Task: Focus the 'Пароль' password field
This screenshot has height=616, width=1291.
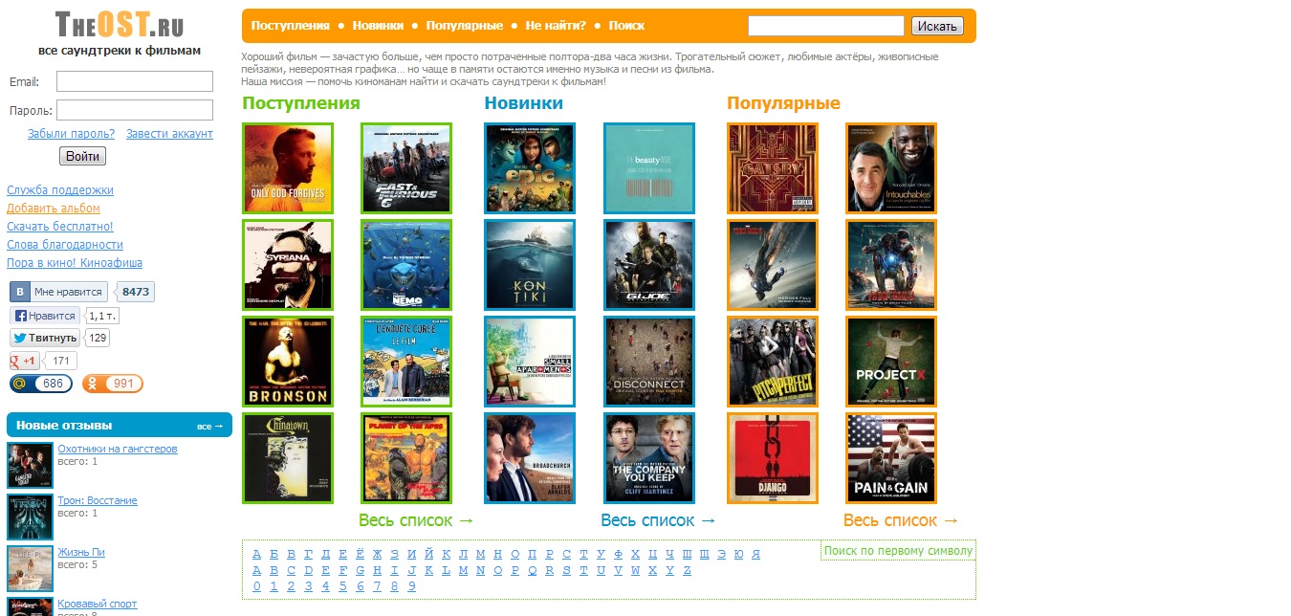Action: pyautogui.click(x=135, y=110)
